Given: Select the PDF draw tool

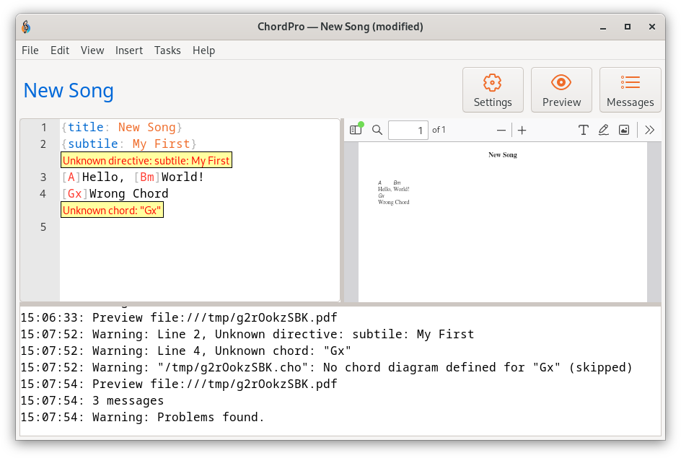Looking at the screenshot, I should tap(603, 130).
